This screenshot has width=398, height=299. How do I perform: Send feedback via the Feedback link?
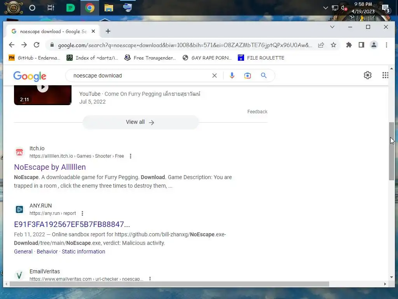[257, 112]
